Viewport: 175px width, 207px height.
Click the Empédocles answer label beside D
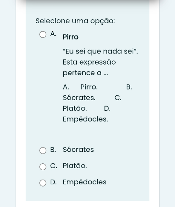[85, 182]
